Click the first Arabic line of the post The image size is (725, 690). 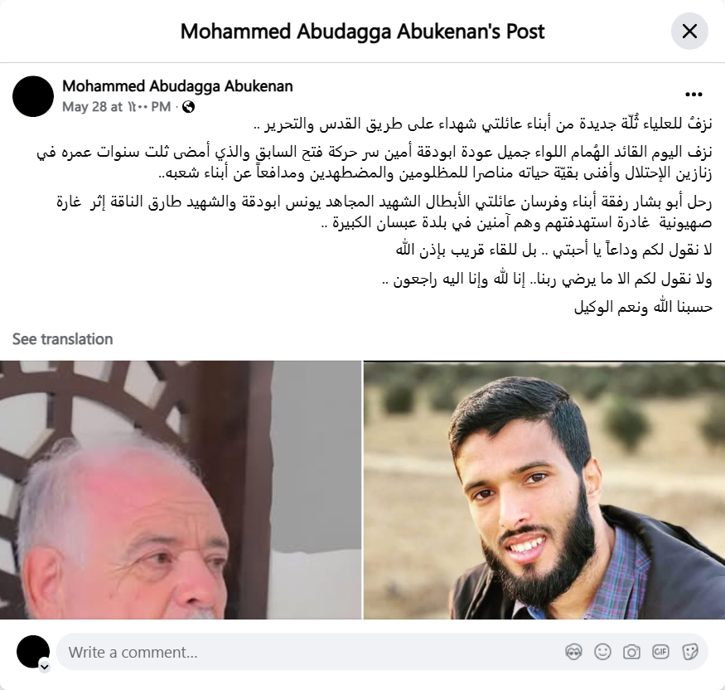pyautogui.click(x=483, y=124)
